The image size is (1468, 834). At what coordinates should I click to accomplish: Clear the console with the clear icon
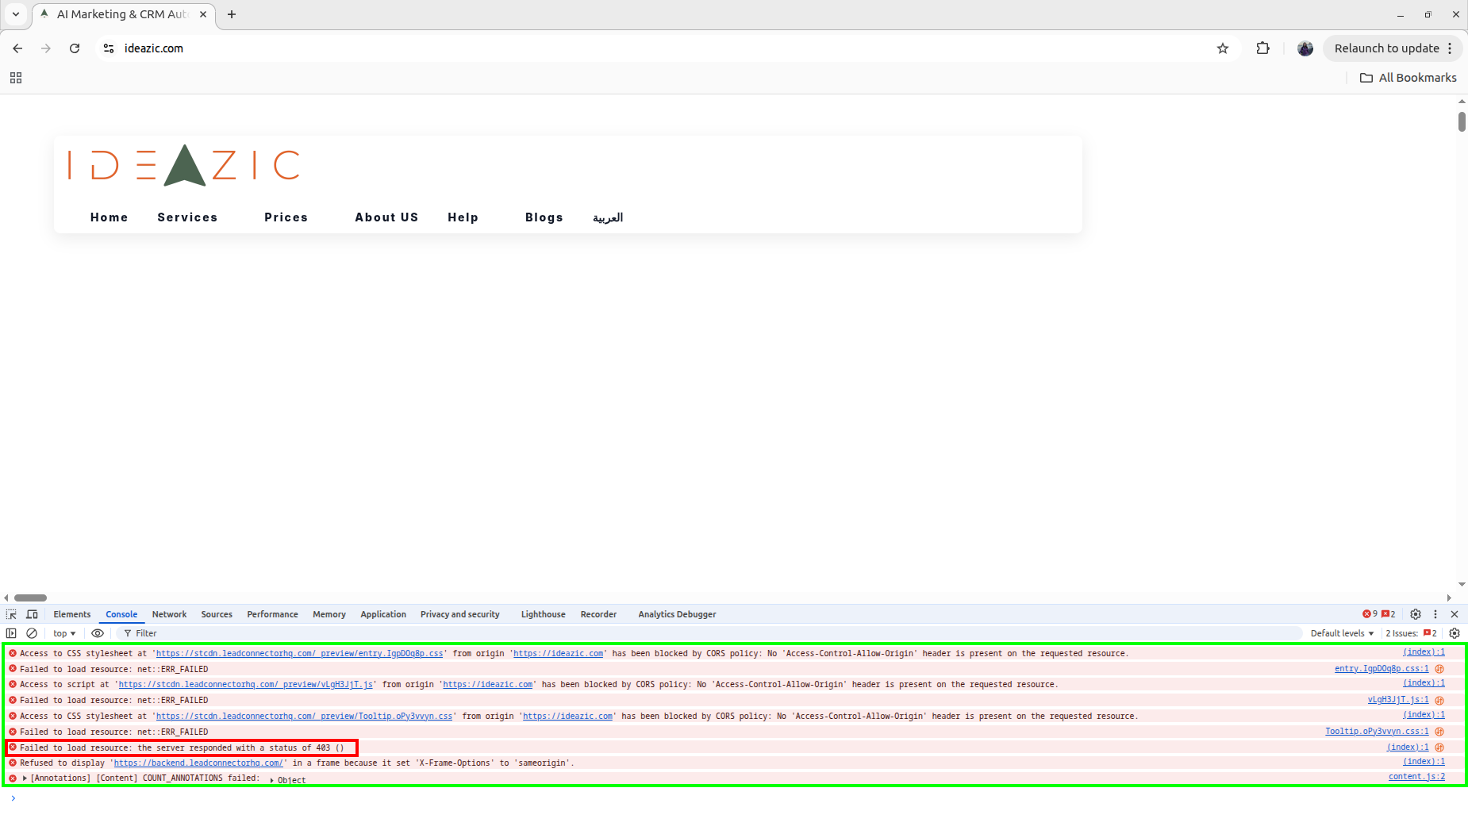pos(32,633)
